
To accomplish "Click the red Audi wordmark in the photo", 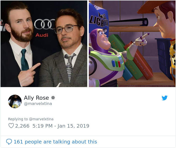I will 42,35.
